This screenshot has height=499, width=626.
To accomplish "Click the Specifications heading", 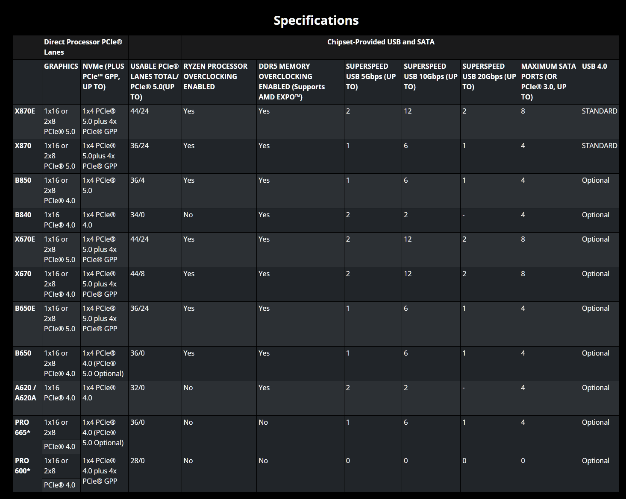I will click(316, 20).
